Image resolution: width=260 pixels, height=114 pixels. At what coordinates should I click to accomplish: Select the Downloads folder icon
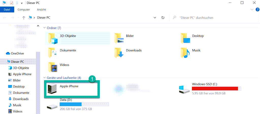119,53
